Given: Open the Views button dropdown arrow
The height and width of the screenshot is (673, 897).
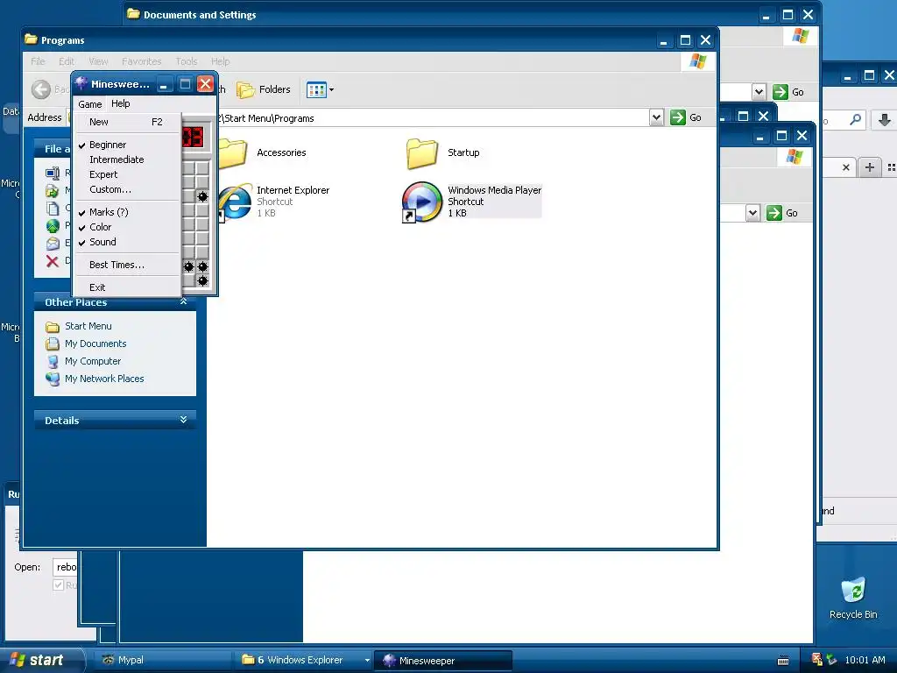Looking at the screenshot, I should [331, 89].
